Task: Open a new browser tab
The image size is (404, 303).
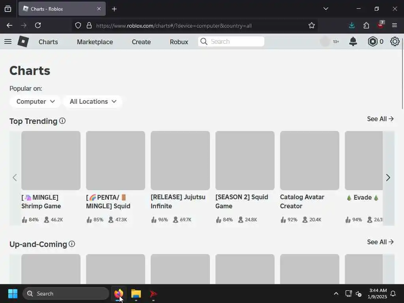Action: click(114, 9)
